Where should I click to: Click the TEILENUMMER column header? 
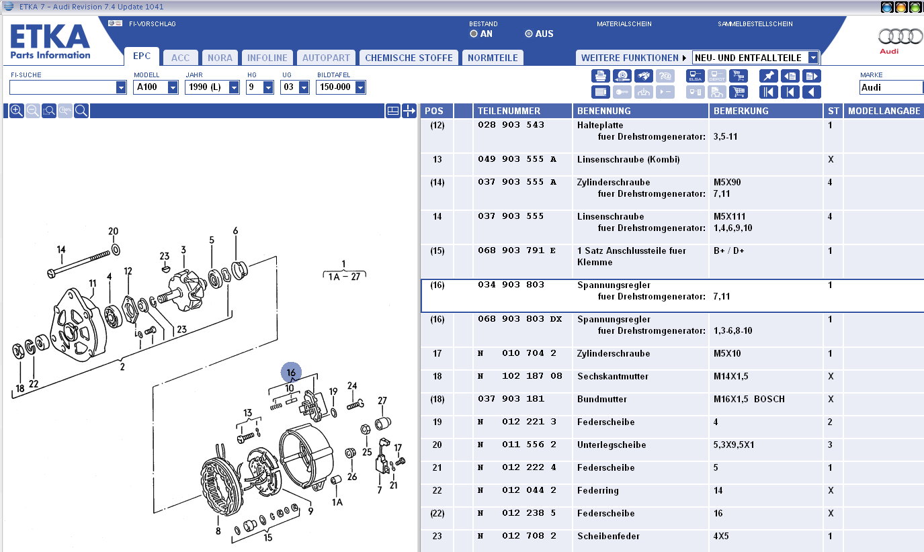click(509, 111)
